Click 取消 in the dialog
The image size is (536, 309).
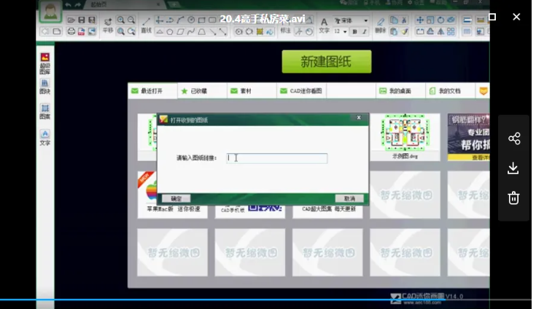[x=349, y=198]
